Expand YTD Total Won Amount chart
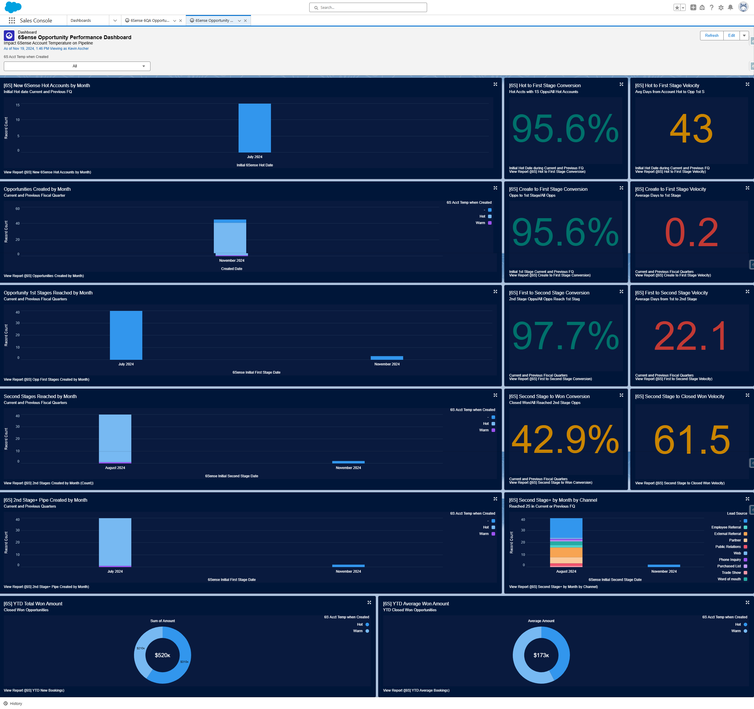Viewport: 754px width, 709px height. [369, 602]
